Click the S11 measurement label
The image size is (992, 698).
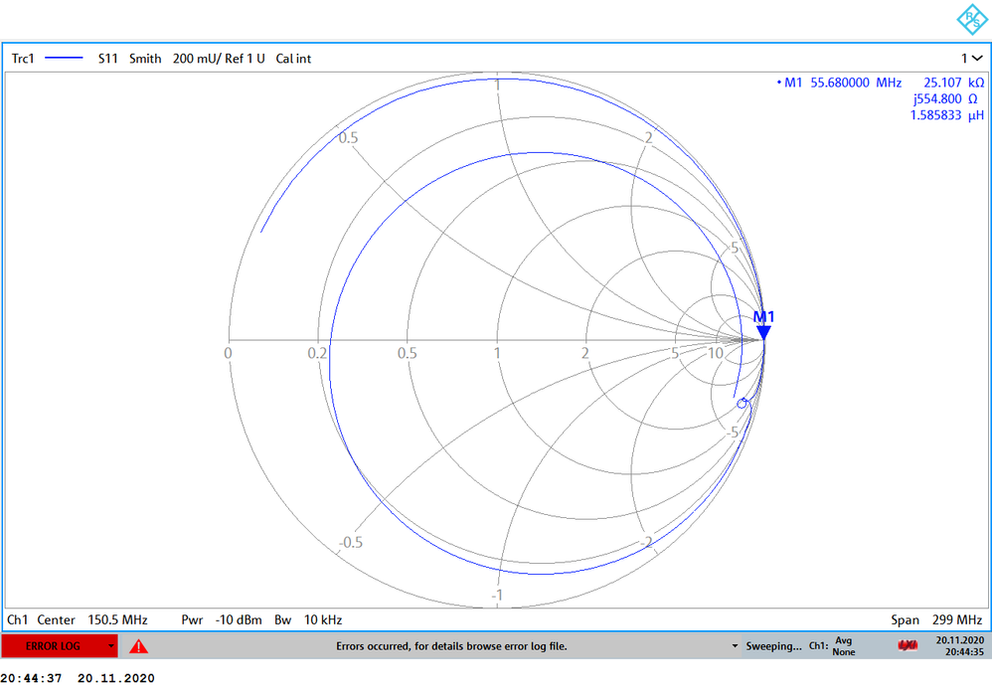pyautogui.click(x=107, y=59)
